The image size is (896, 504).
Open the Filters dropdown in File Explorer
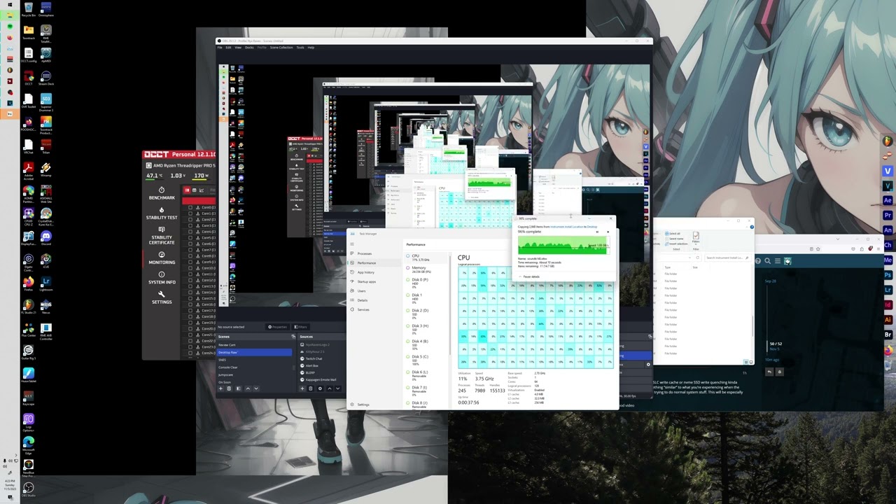[696, 238]
